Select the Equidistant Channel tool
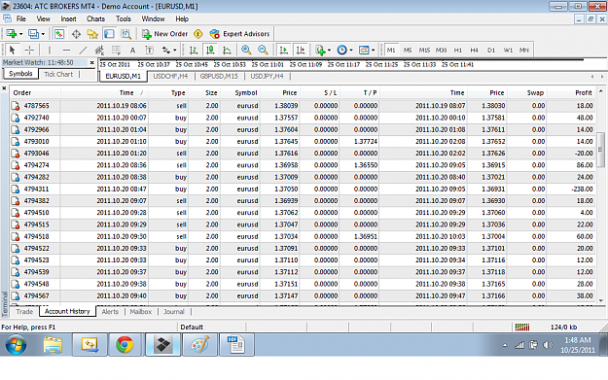This screenshot has height=380, width=608. coord(99,50)
